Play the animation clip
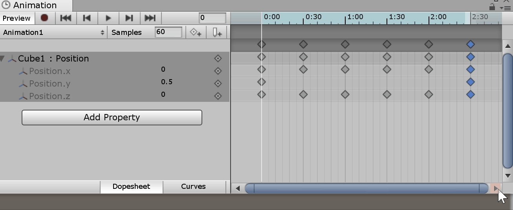Image resolution: width=513 pixels, height=210 pixels. tap(108, 18)
